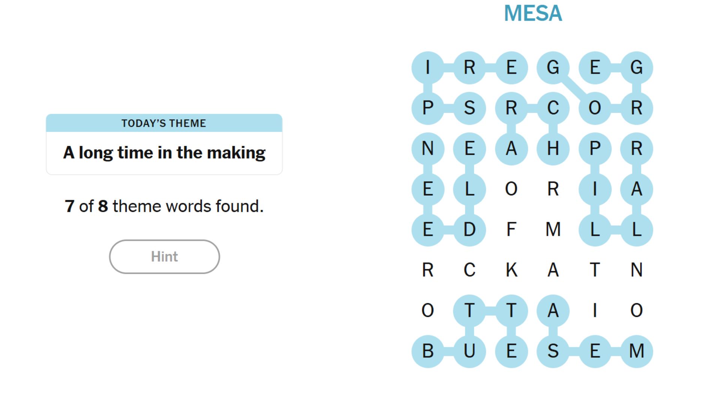Click the final G in the top row
Viewport: 720px width, 405px height.
pos(636,67)
